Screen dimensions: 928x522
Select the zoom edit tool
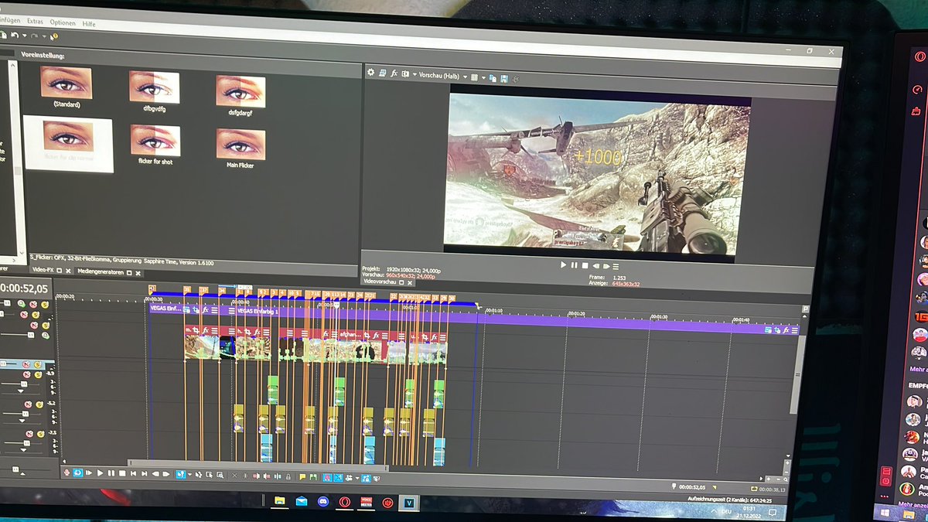[220, 474]
